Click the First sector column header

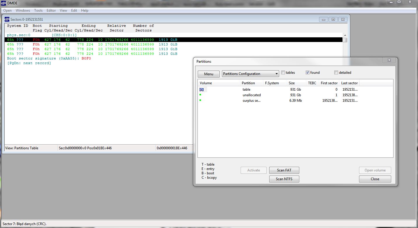329,83
